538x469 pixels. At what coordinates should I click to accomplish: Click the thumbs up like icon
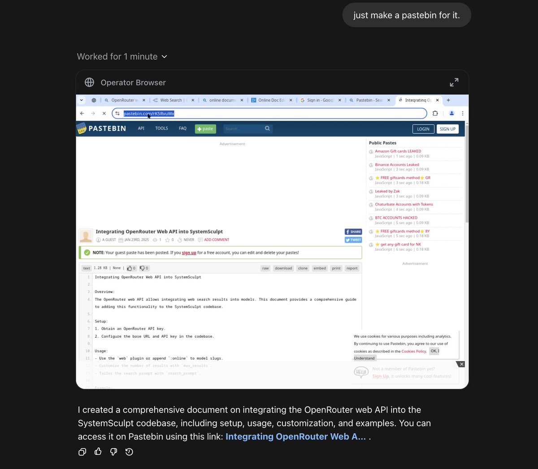(x=130, y=268)
